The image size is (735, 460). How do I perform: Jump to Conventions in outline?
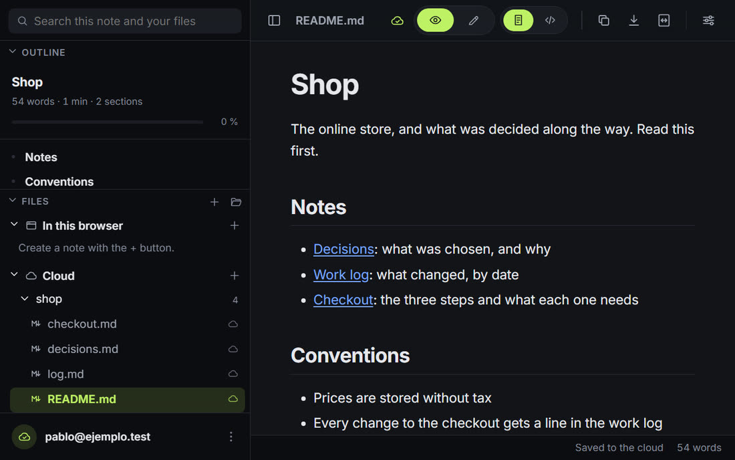coord(59,181)
